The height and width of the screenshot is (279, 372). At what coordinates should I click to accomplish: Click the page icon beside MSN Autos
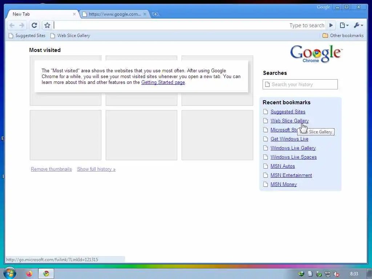point(266,166)
